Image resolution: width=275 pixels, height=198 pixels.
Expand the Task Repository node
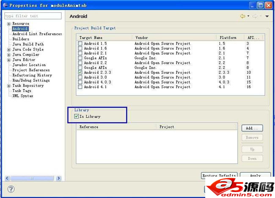(9, 86)
